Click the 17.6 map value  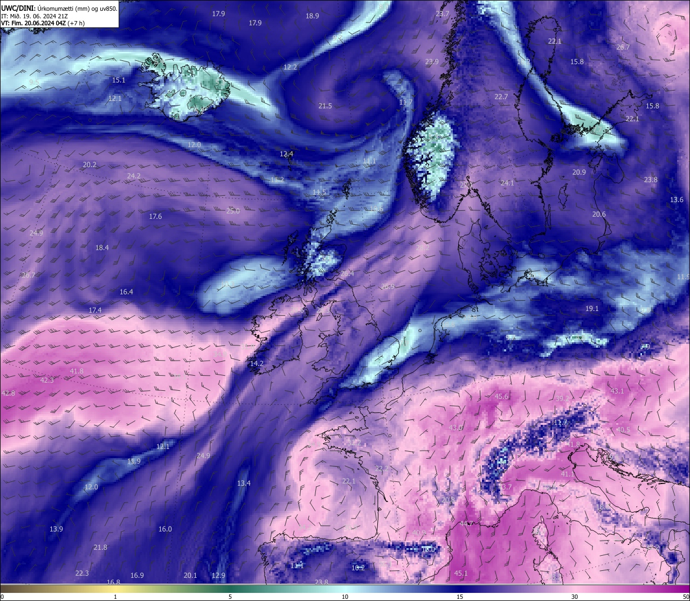(155, 217)
